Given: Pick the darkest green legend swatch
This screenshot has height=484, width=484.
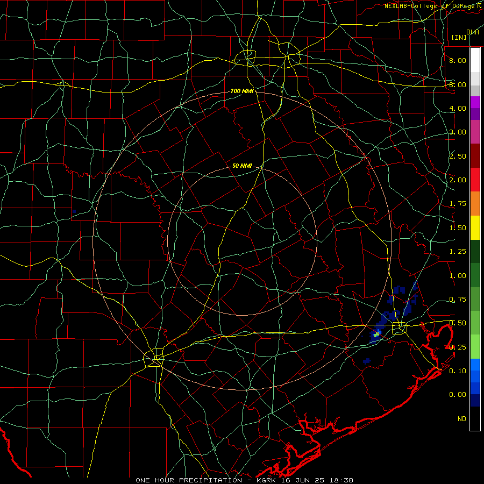Looking at the screenshot, I should [x=475, y=252].
